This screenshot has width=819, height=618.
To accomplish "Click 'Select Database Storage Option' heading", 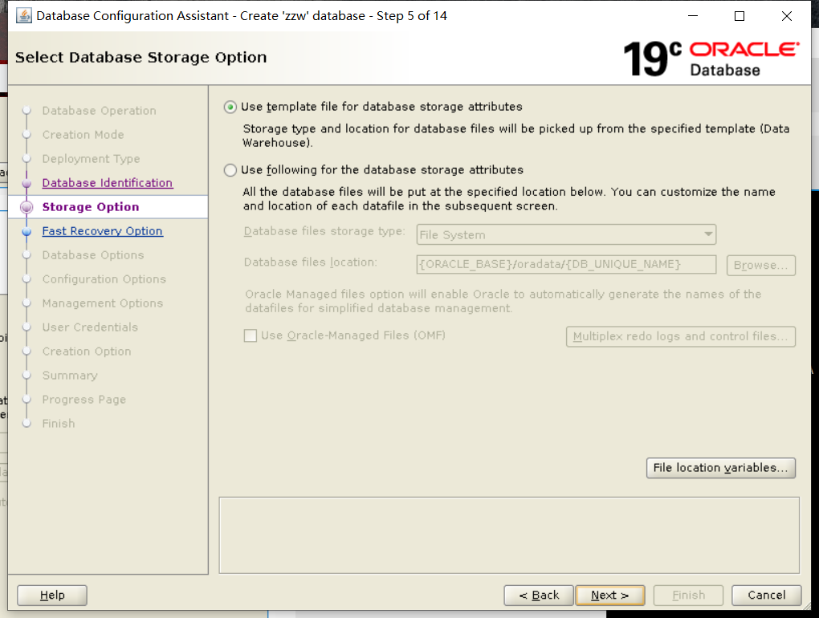I will (141, 57).
